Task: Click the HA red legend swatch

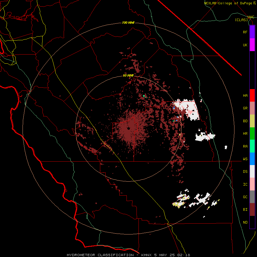Action: [252, 95]
